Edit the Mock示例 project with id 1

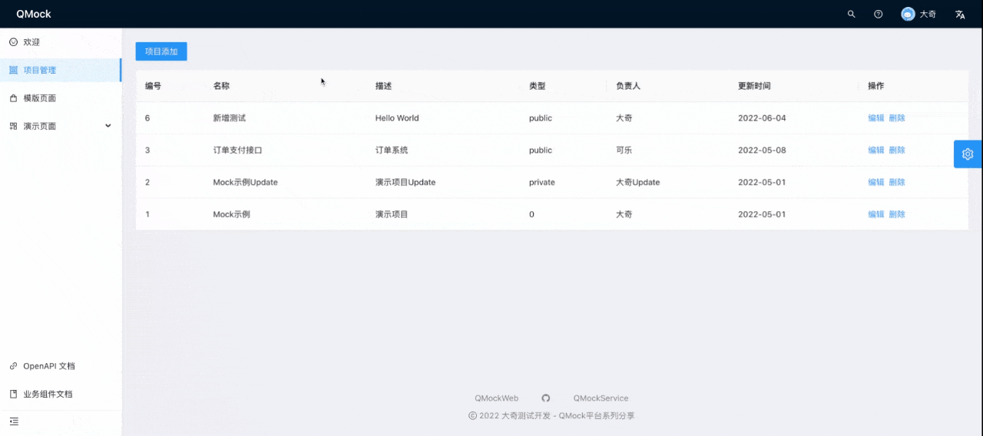[876, 214]
